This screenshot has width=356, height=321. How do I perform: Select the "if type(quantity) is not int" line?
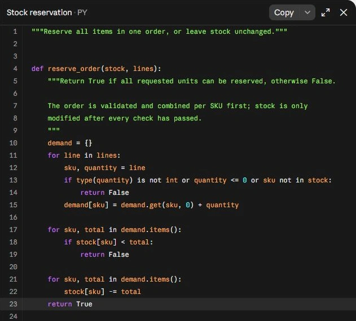(198, 180)
